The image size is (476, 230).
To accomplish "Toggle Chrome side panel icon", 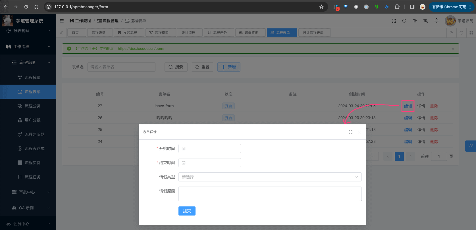I will 412,7.
